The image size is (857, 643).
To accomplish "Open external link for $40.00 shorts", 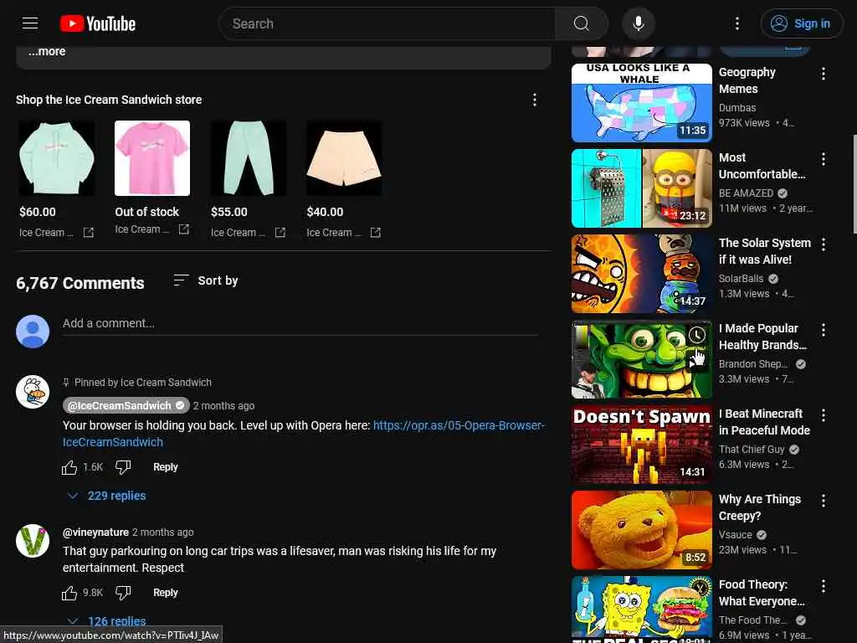I will click(376, 233).
